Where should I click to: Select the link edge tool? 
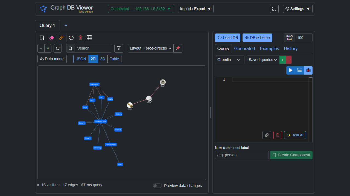(61, 38)
